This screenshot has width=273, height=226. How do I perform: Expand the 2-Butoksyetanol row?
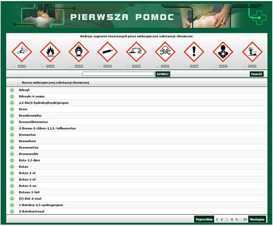12,211
